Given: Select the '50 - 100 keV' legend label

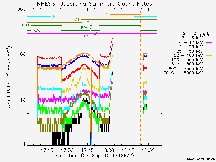Looking at the screenshot, I should click(189, 55).
